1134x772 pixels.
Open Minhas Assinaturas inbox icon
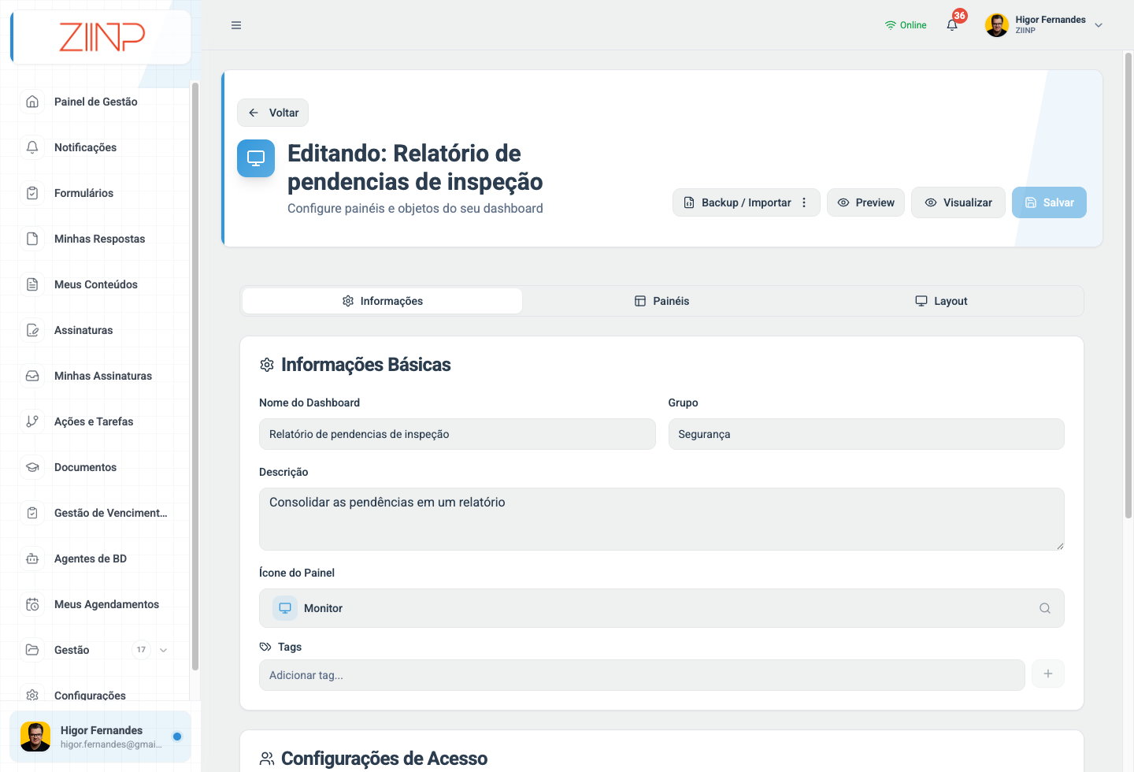(x=32, y=376)
